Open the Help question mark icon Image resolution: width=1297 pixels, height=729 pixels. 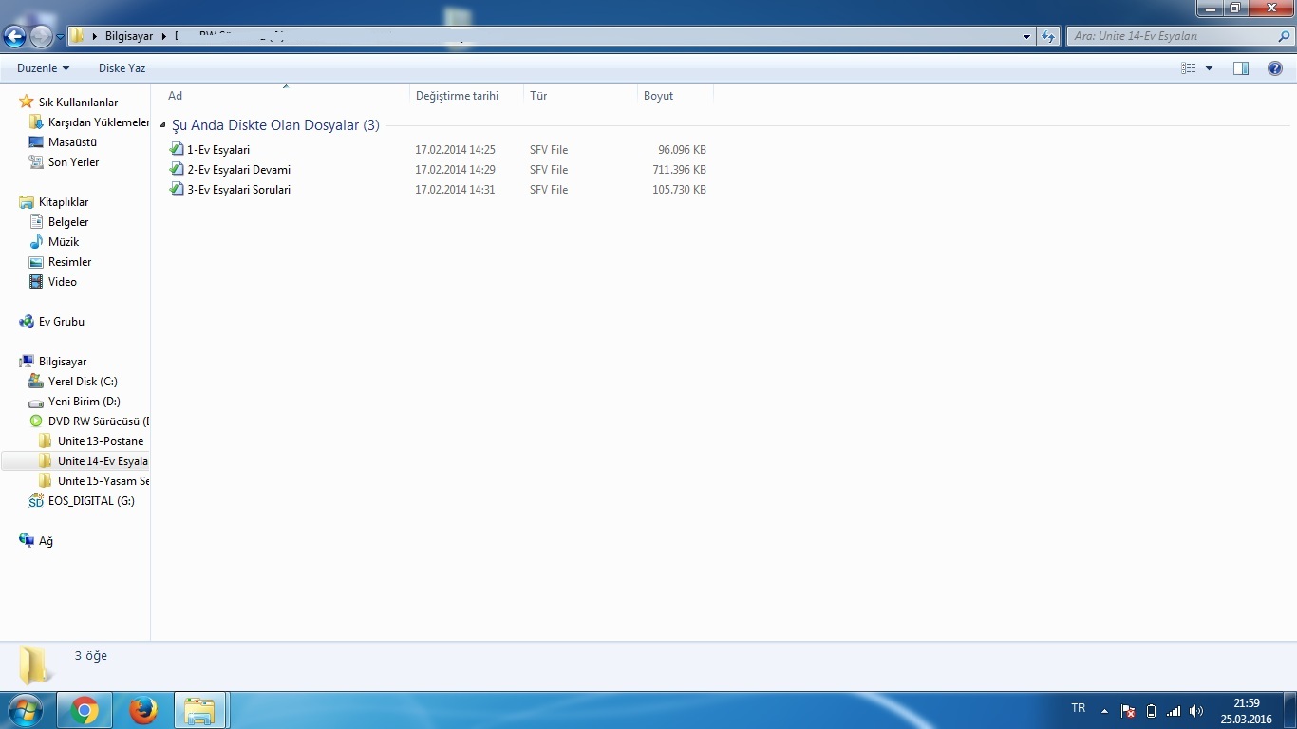tap(1275, 68)
